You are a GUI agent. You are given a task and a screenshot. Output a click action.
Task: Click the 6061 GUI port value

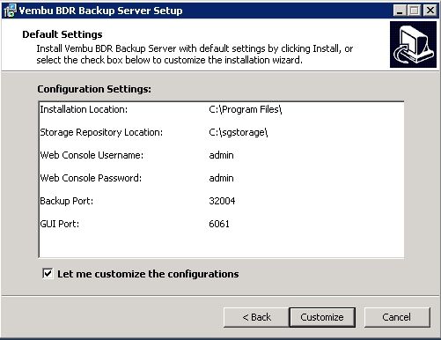click(x=219, y=224)
